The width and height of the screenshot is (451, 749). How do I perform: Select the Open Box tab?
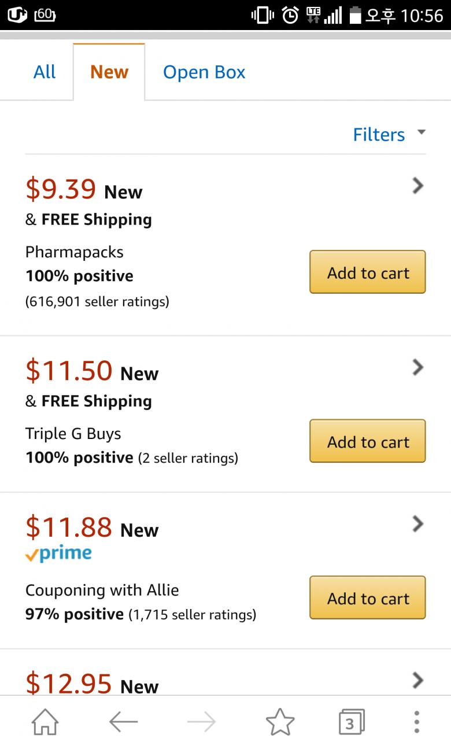(x=204, y=72)
